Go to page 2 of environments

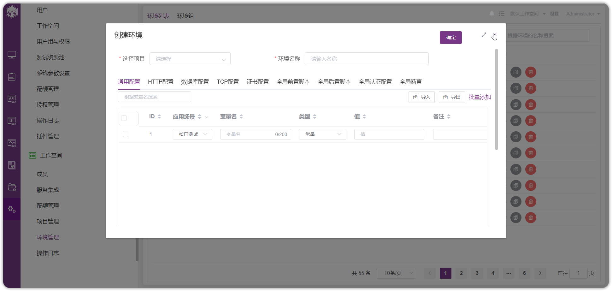pyautogui.click(x=461, y=273)
